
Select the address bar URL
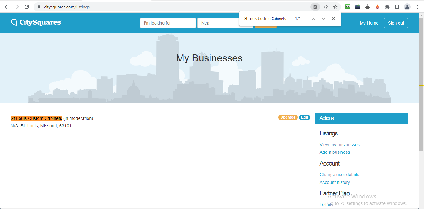[x=67, y=7]
